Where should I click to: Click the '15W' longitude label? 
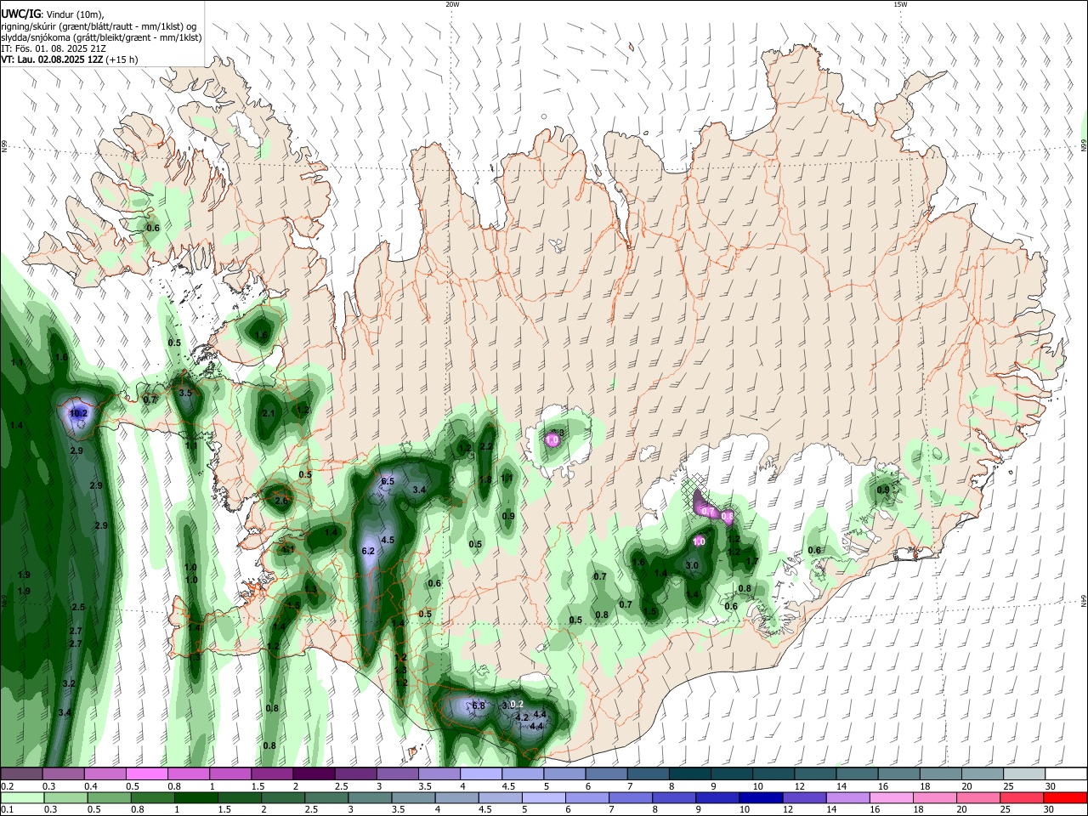(x=900, y=4)
